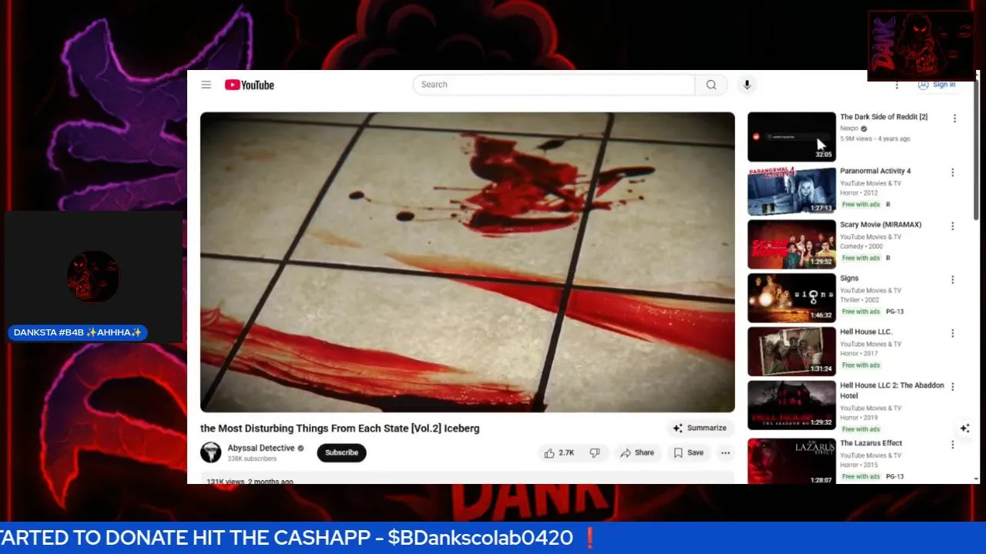Image resolution: width=986 pixels, height=554 pixels.
Task: Click the Dank logo overlay top right
Action: coord(921,45)
